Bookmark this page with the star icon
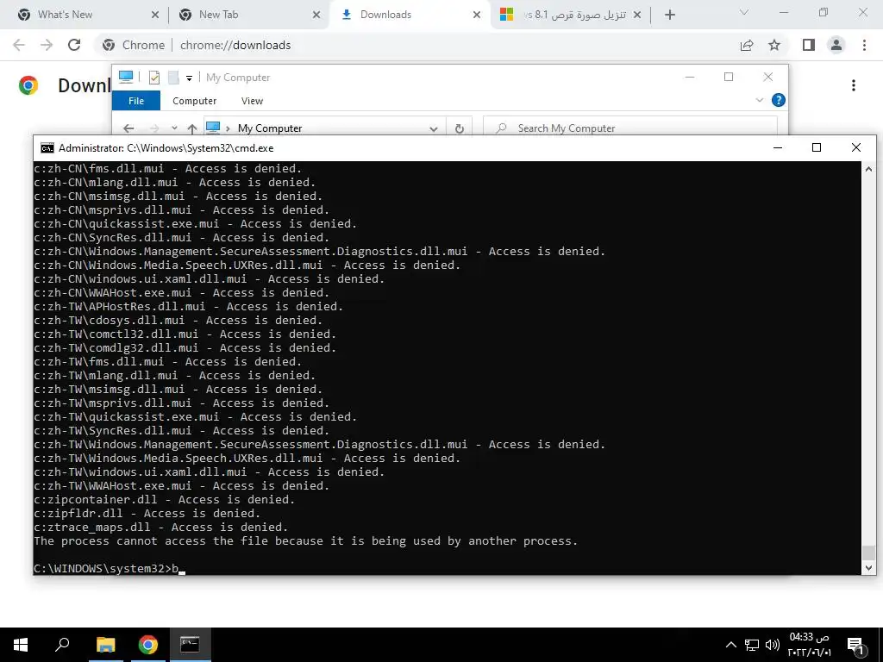 tap(774, 45)
